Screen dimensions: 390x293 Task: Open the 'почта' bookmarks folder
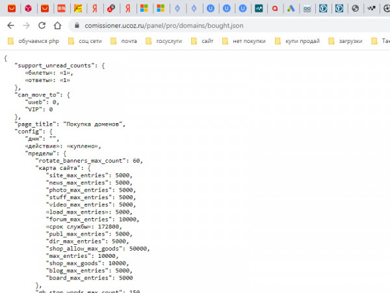pyautogui.click(x=123, y=41)
